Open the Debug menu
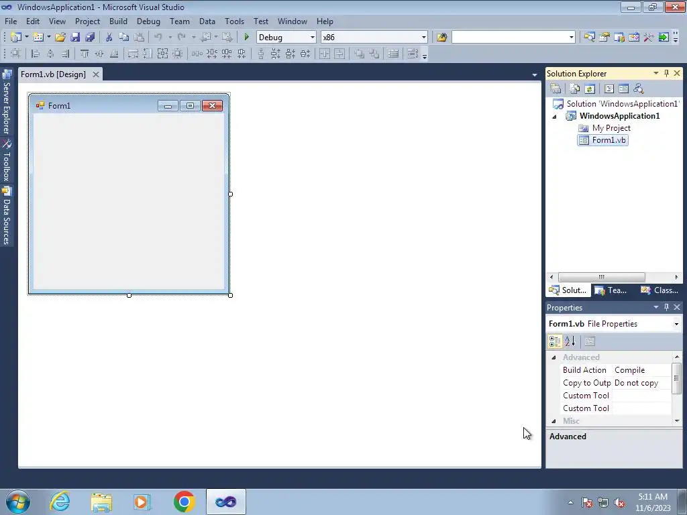 point(148,21)
